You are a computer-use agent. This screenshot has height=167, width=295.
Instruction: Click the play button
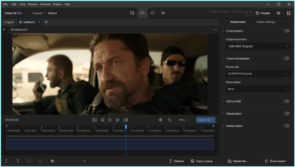(110, 120)
